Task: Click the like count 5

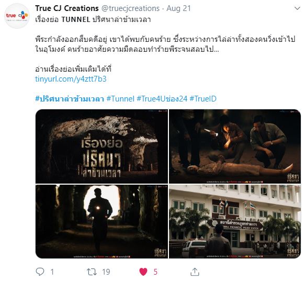Action: point(155,272)
